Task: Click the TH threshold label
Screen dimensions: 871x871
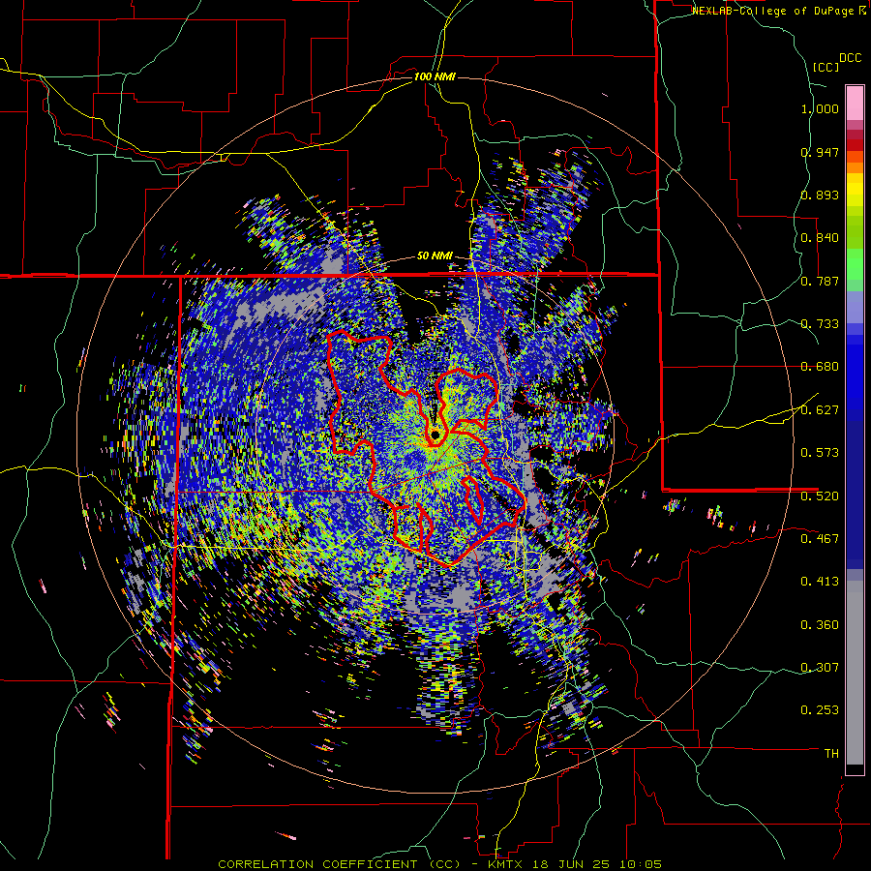Action: (x=831, y=754)
